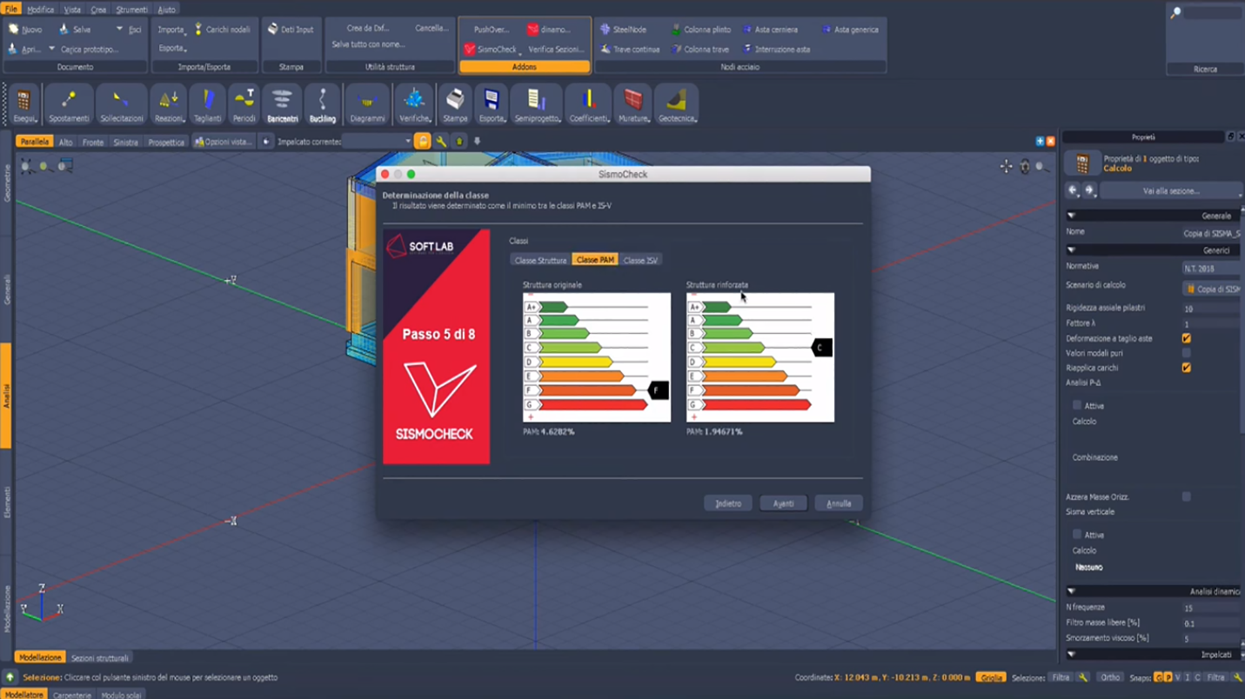
Task: Run the Esegui calculation tool
Action: tap(24, 105)
